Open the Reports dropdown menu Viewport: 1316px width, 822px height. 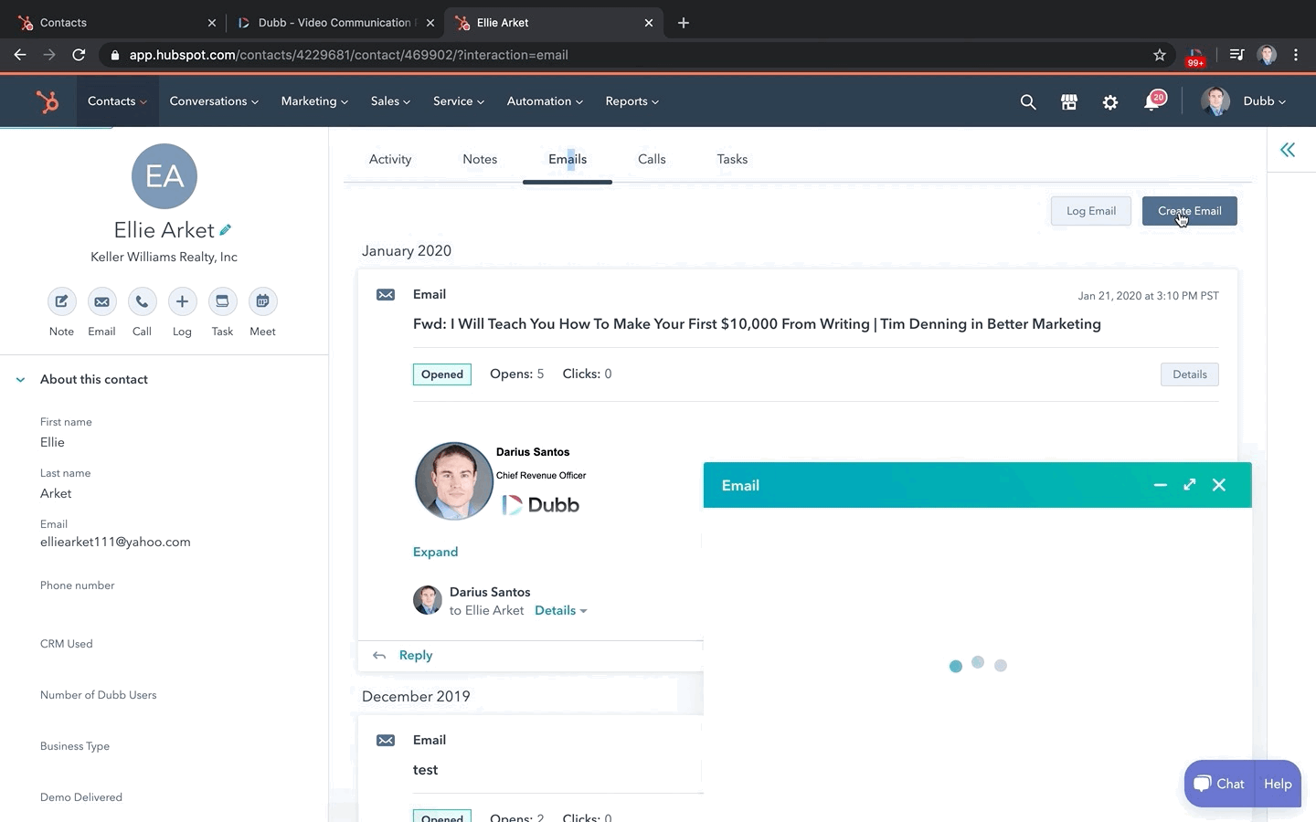coord(631,101)
